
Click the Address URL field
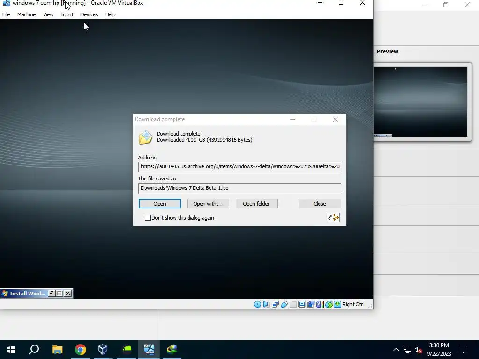coord(240,167)
